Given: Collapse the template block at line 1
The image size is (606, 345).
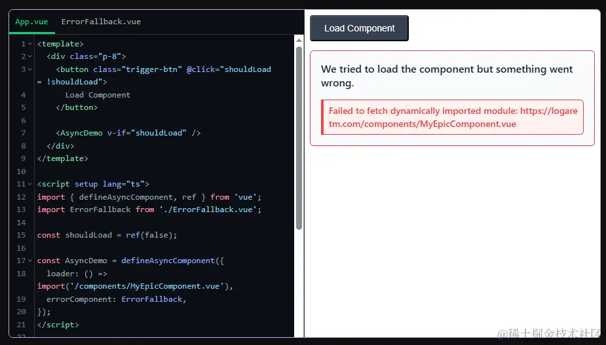Looking at the screenshot, I should tap(29, 44).
